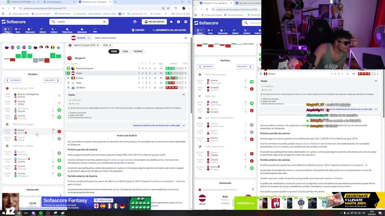385x216 pixels.
Task: Open the gift box icon in Sofascore header
Action: click(x=135, y=22)
